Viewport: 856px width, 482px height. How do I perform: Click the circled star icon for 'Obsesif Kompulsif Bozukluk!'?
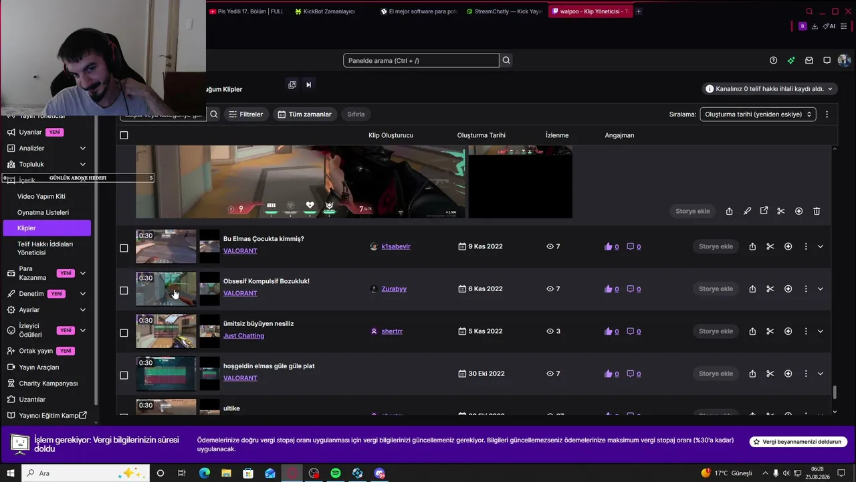point(788,289)
